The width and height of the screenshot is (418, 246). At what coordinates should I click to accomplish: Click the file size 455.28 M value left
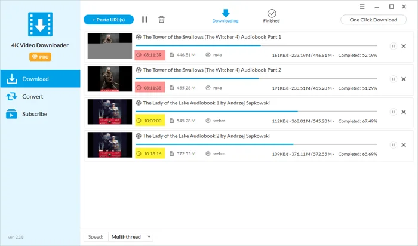[186, 88]
